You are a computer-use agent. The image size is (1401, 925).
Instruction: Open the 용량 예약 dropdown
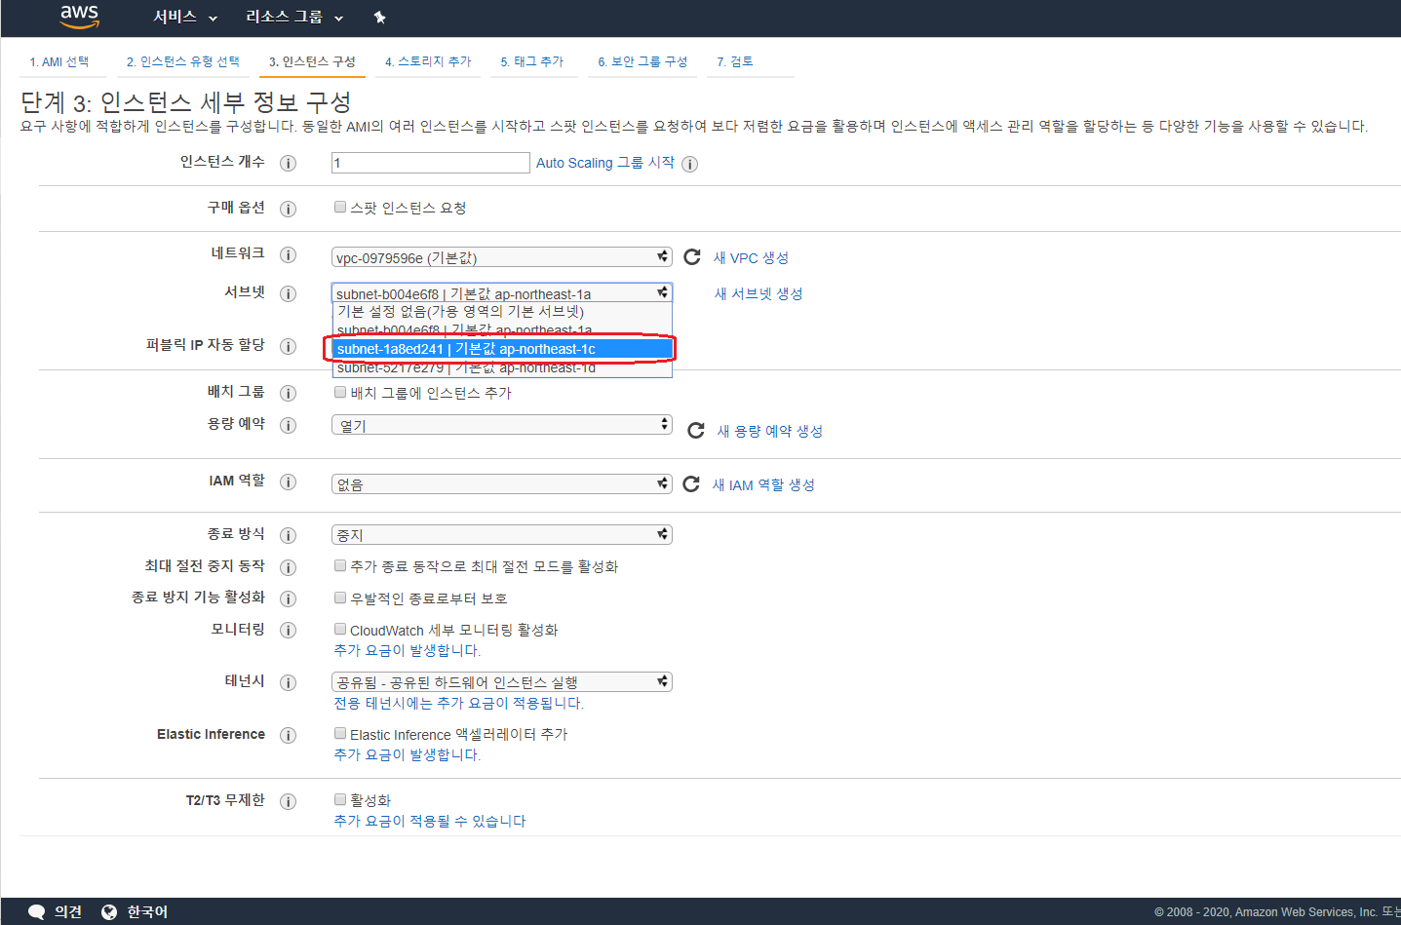pyautogui.click(x=501, y=425)
